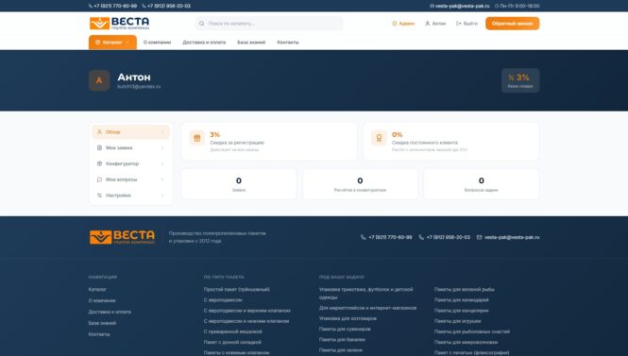Open the О компании menu item
628x356 pixels.
[x=157, y=42]
